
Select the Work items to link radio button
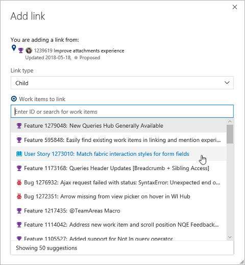(14, 99)
